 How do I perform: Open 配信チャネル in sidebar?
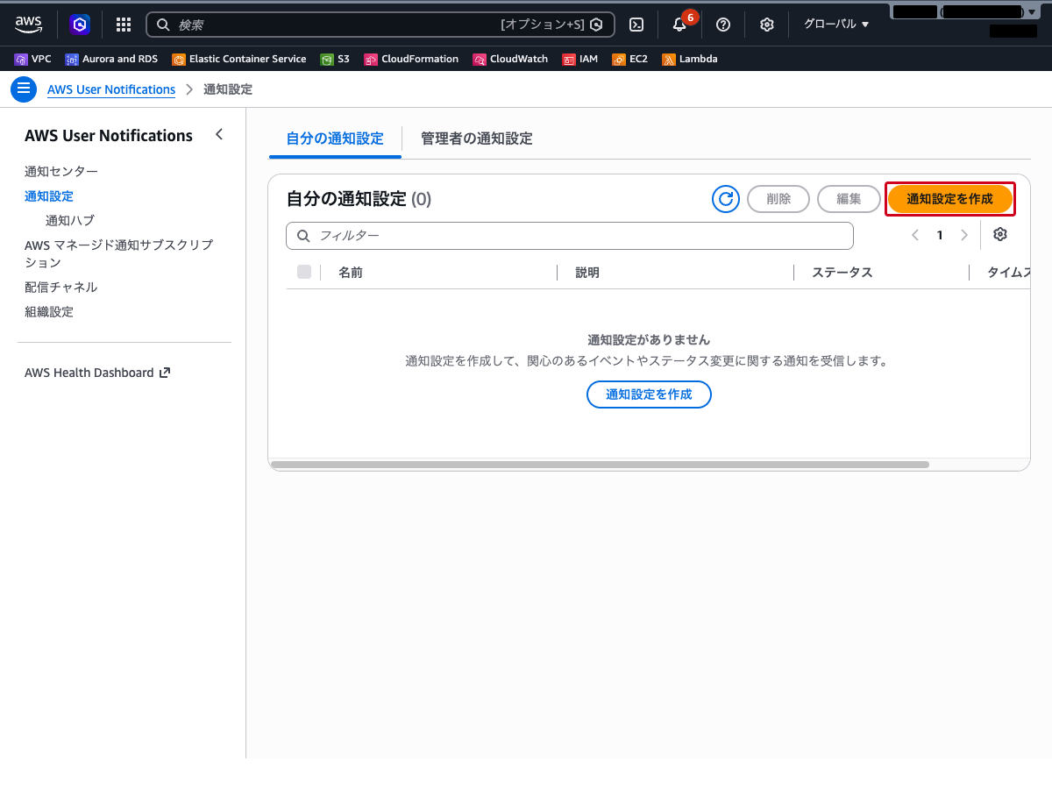(x=61, y=287)
